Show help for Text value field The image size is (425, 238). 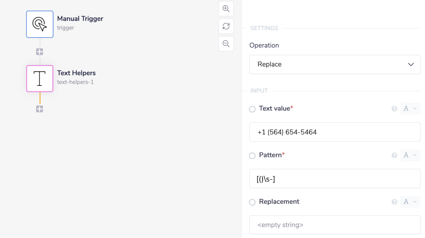pyautogui.click(x=394, y=109)
